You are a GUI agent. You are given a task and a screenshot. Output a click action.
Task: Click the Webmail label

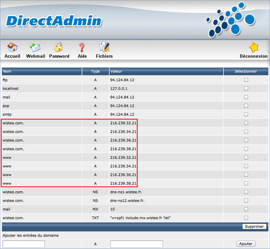click(x=35, y=56)
